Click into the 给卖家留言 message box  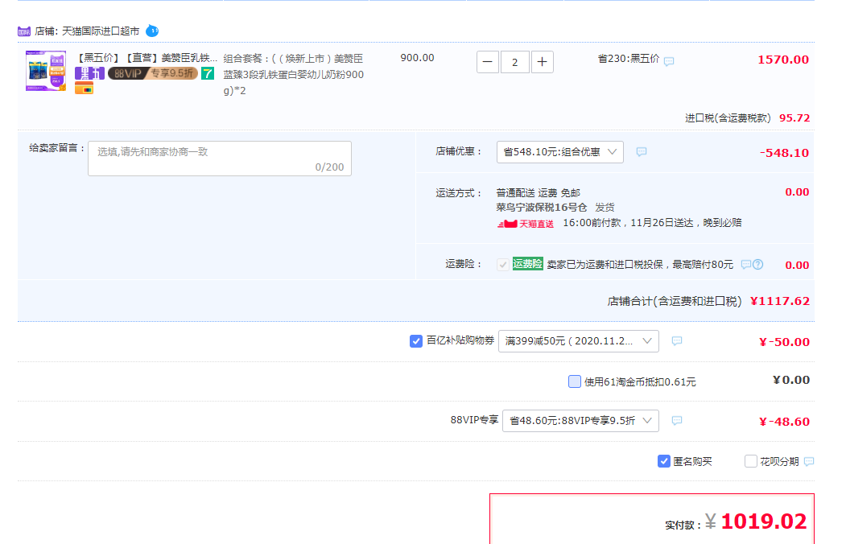click(220, 159)
